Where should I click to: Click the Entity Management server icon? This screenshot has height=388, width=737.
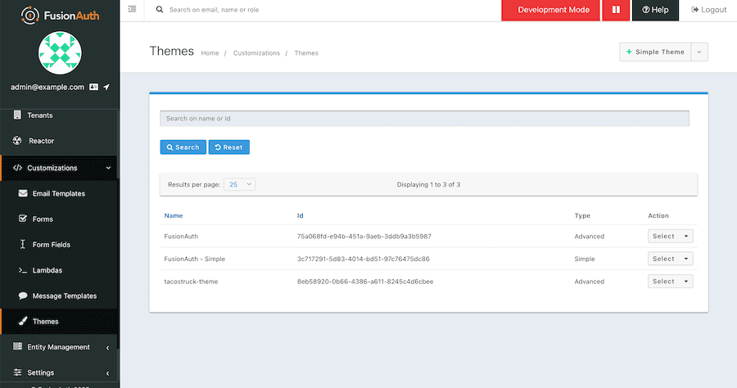tap(17, 346)
